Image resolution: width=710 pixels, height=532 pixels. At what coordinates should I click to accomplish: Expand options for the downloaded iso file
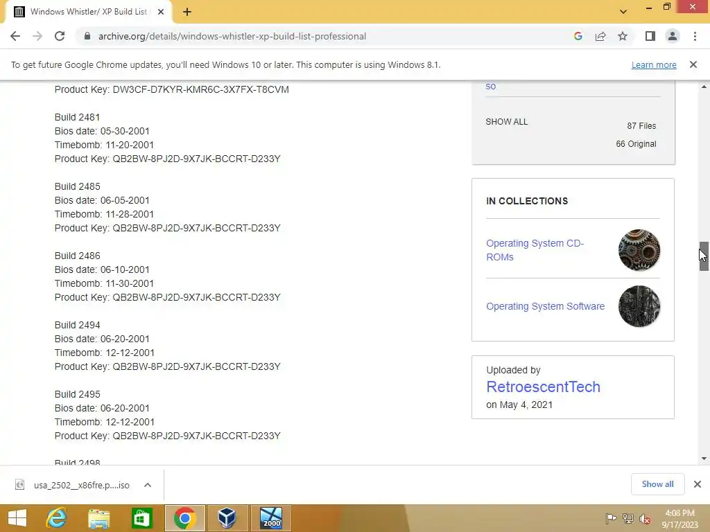click(148, 485)
